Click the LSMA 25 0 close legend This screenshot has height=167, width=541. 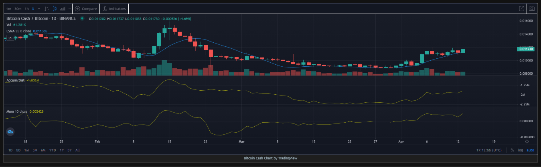[18, 31]
